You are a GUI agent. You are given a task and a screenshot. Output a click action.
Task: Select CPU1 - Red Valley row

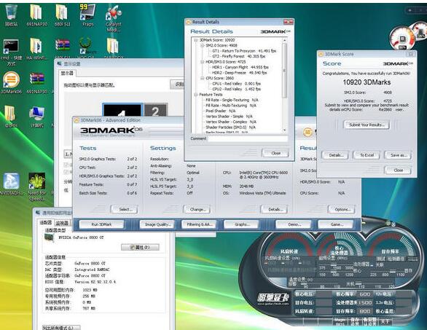[236, 84]
